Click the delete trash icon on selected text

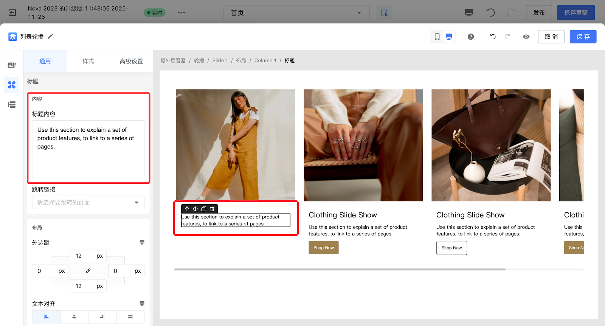pos(212,209)
